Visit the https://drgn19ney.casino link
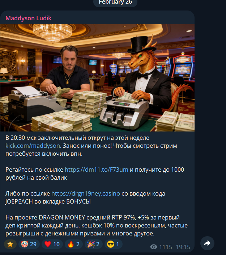 86,193
